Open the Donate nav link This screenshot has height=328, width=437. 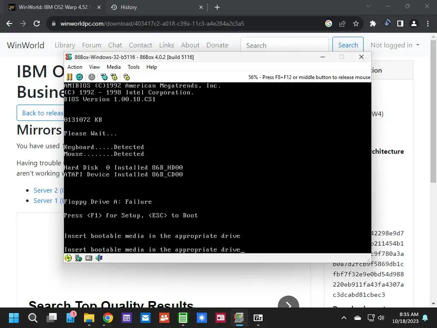coord(217,45)
